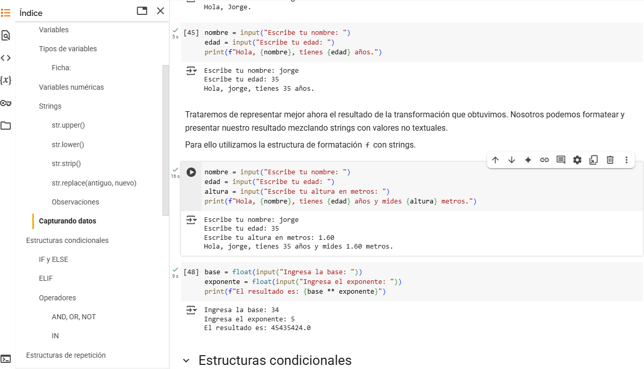Close the Índice panel
This screenshot has height=369, width=644.
click(160, 11)
